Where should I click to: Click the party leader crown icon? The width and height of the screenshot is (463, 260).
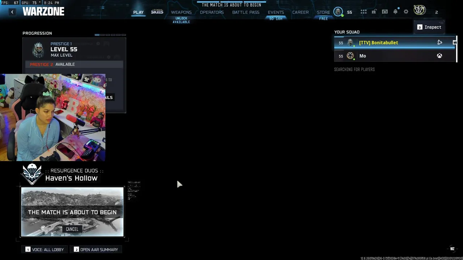(455, 43)
